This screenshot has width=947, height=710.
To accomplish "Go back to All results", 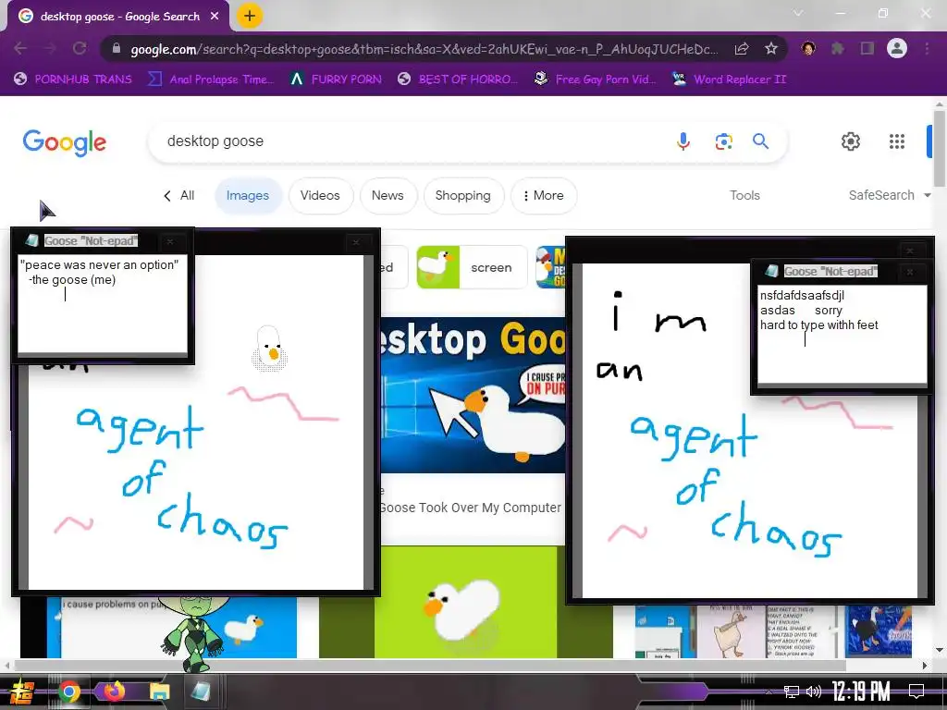I will [179, 196].
